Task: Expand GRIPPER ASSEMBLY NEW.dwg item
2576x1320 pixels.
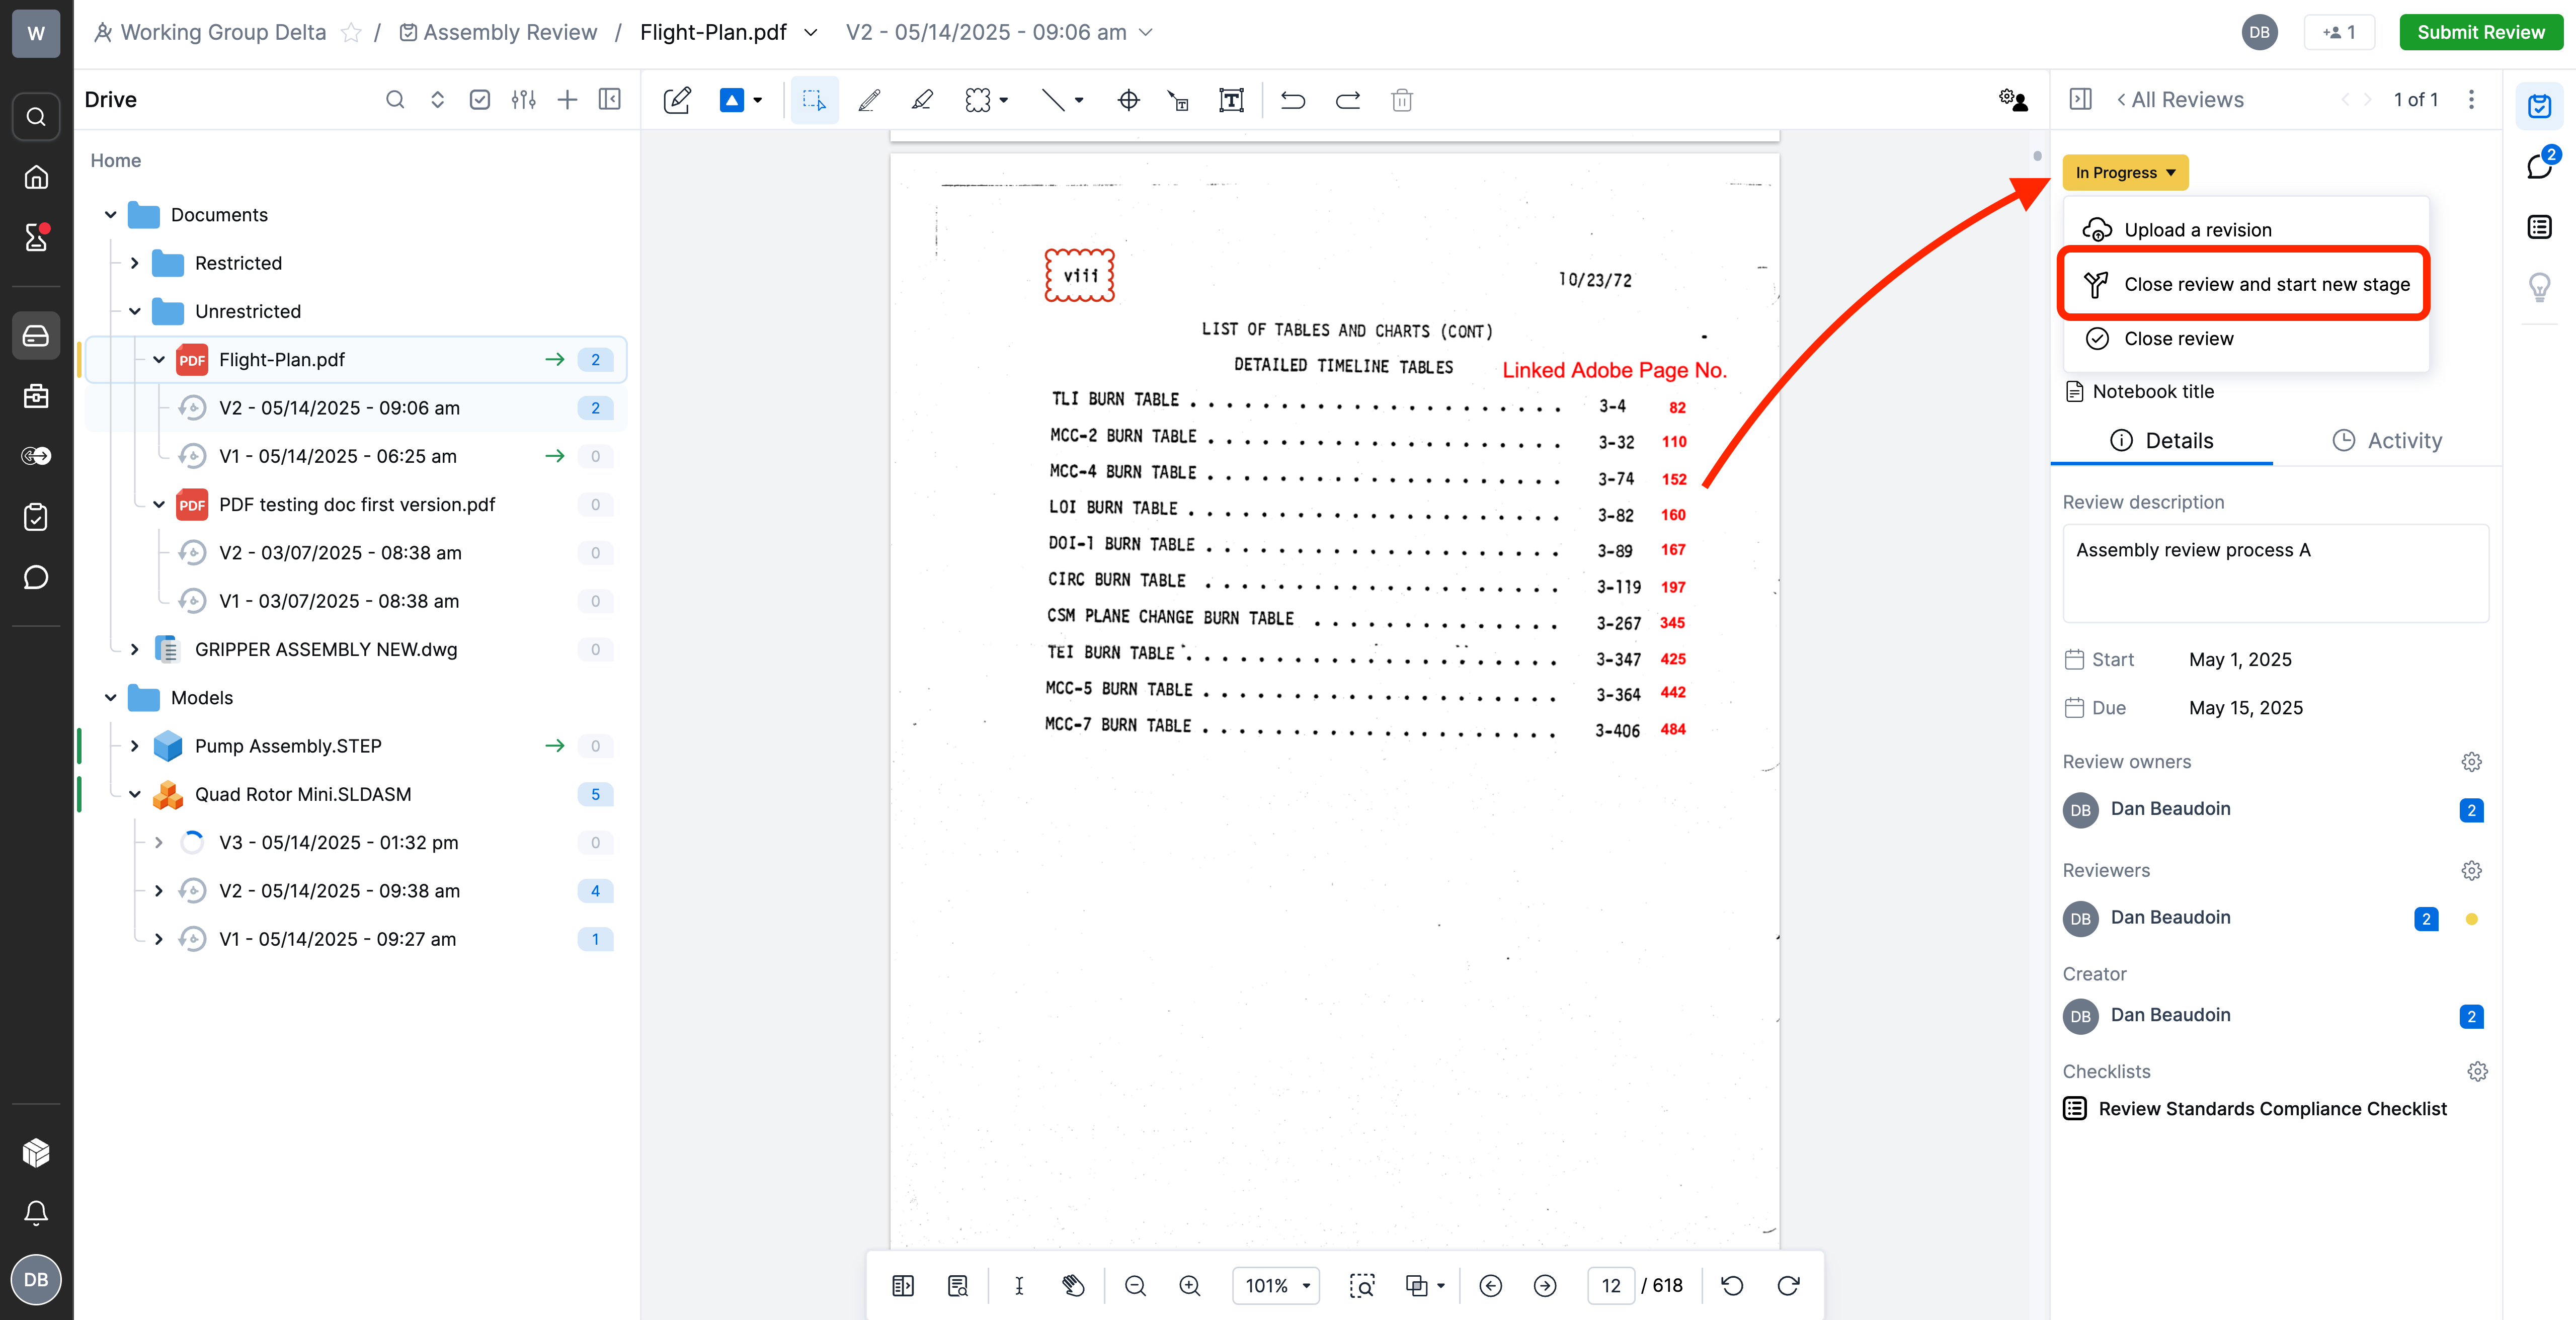Action: [135, 649]
